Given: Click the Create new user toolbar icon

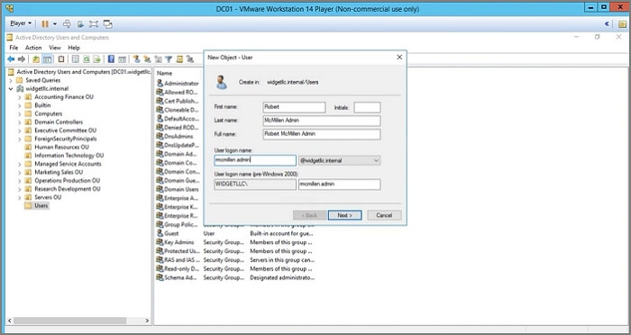Looking at the screenshot, I should coord(136,59).
